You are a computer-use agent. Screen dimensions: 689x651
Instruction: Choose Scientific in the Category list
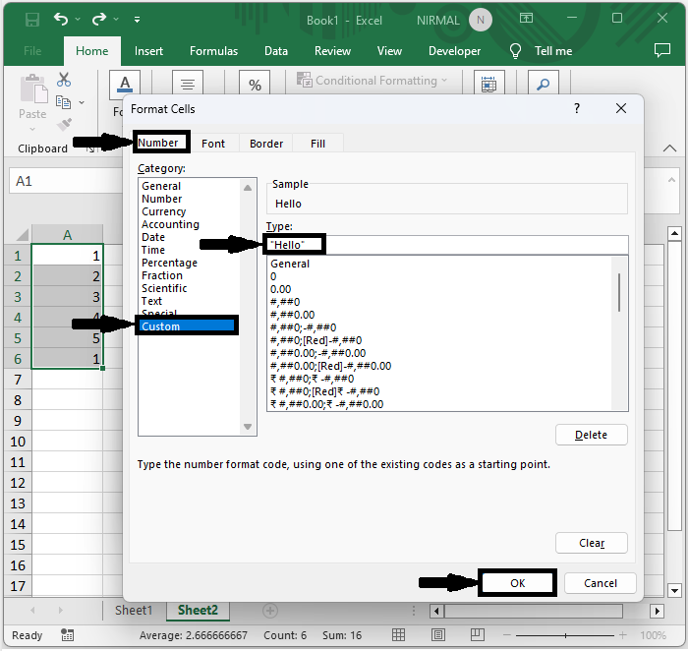164,288
